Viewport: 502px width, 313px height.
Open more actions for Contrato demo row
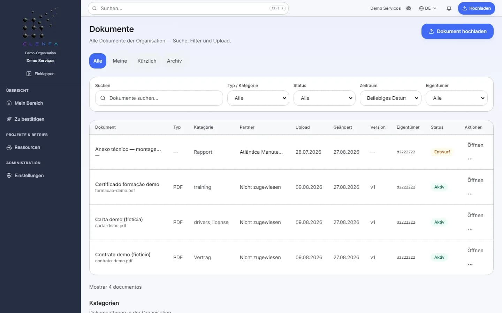[470, 264]
